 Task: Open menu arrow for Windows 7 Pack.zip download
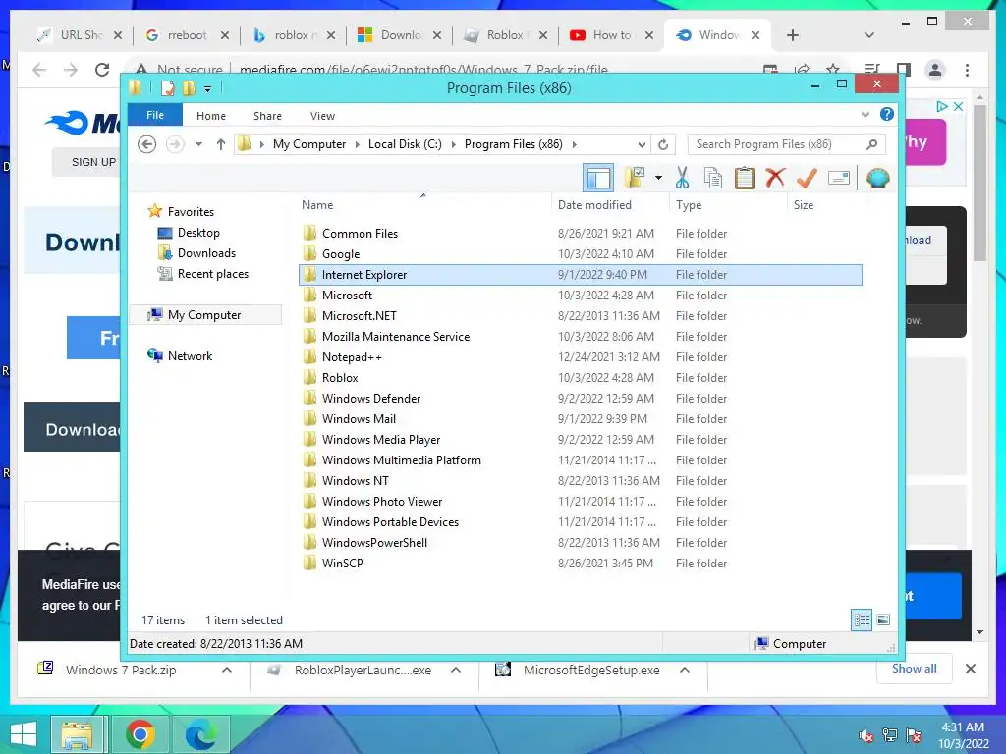click(227, 670)
